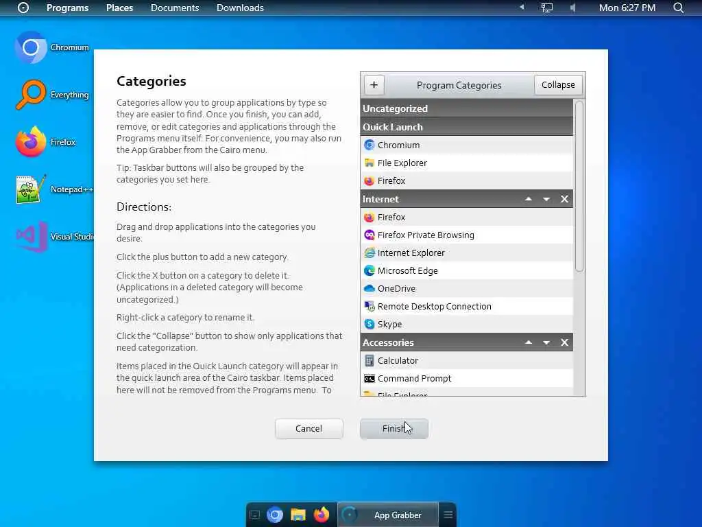Launch Chromium from the taskbar

coord(275,515)
